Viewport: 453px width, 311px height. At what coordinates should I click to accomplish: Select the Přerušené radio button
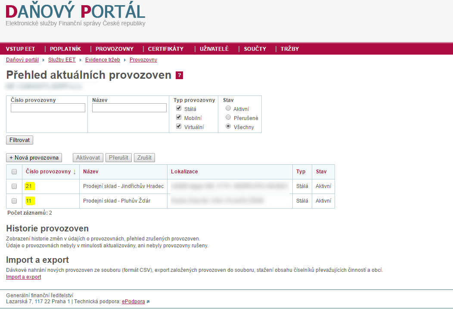pyautogui.click(x=228, y=117)
